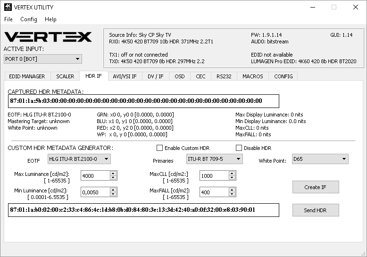Expand the White Point D65 dropdown

pyautogui.click(x=320, y=159)
